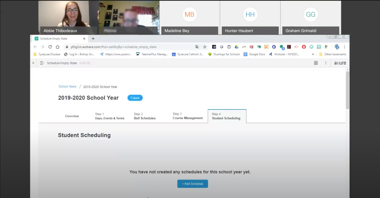Select Hunter Haubert participant tile
Viewport: 380px width, 198px height.
point(250,17)
